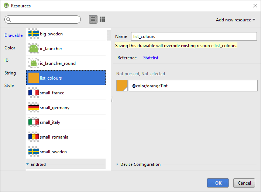Click the orange color swatch preview

pos(122,85)
